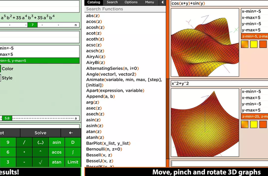Select orange swatch for x^2+y^2 graph
Viewport: 268px width, 176px height.
coord(263,124)
